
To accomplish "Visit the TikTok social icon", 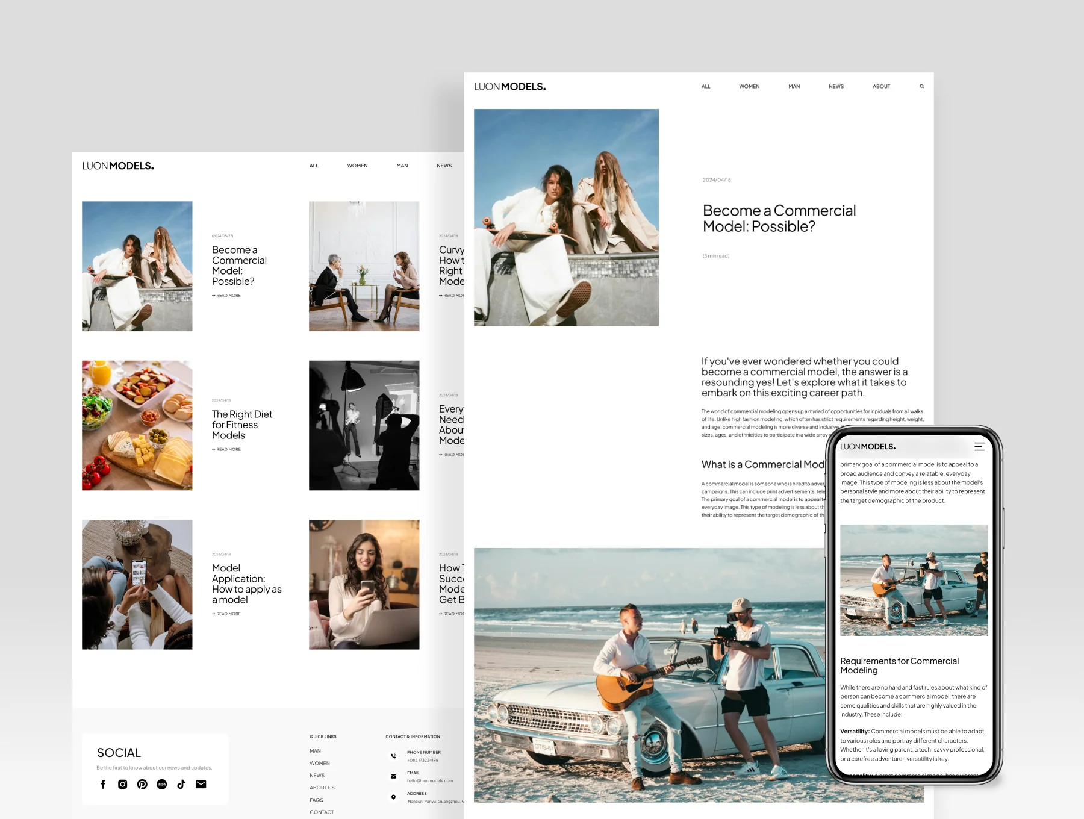I will [x=181, y=784].
